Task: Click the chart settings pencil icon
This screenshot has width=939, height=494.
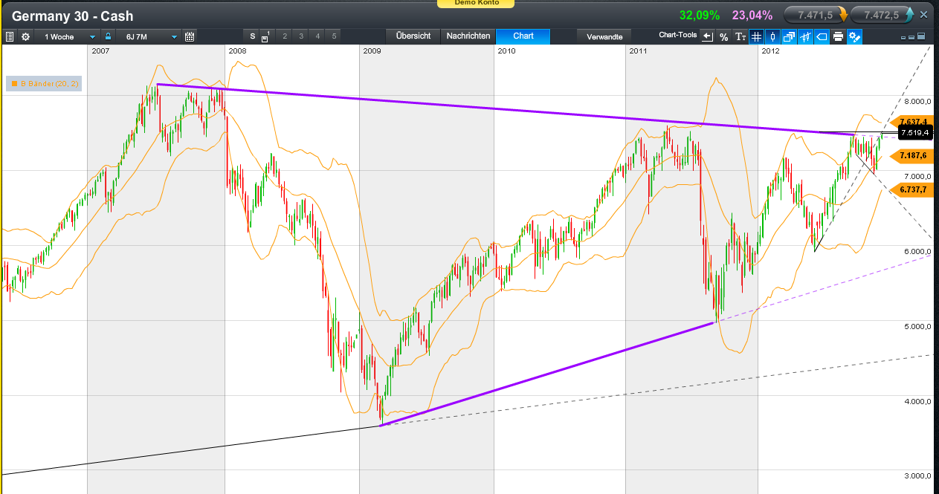Action: coord(854,36)
